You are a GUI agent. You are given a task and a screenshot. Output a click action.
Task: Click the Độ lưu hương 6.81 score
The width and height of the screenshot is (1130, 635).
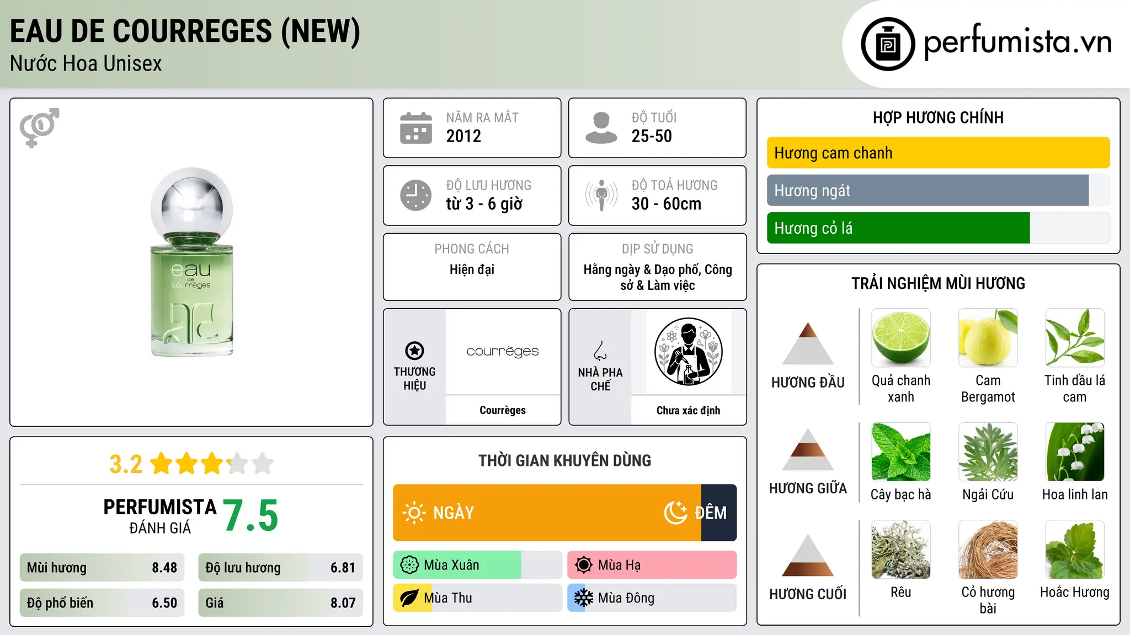click(x=280, y=568)
